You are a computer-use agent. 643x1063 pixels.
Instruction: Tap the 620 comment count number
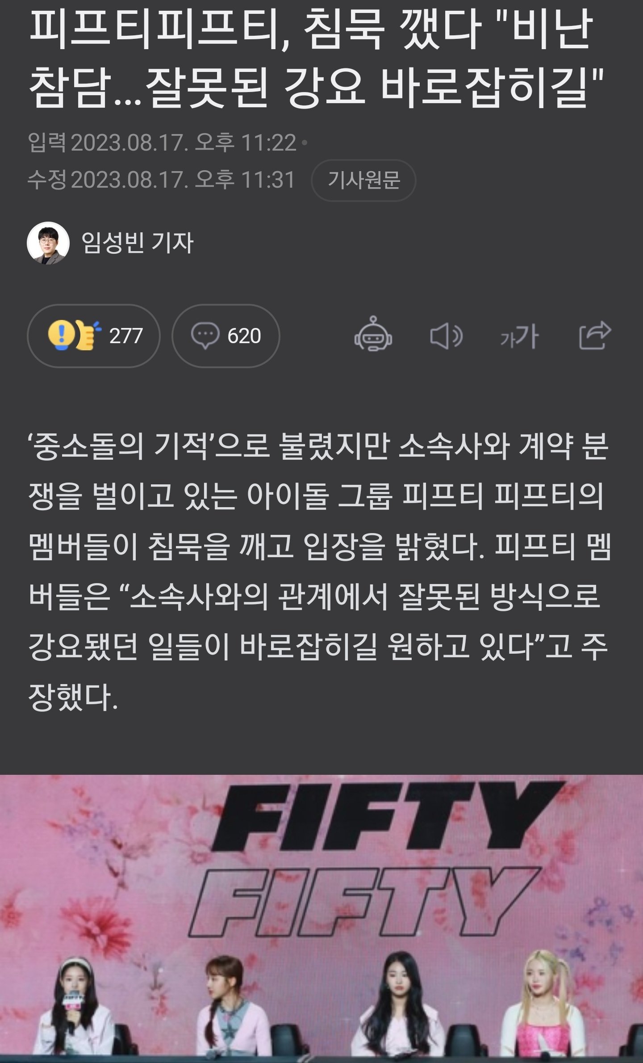244,336
